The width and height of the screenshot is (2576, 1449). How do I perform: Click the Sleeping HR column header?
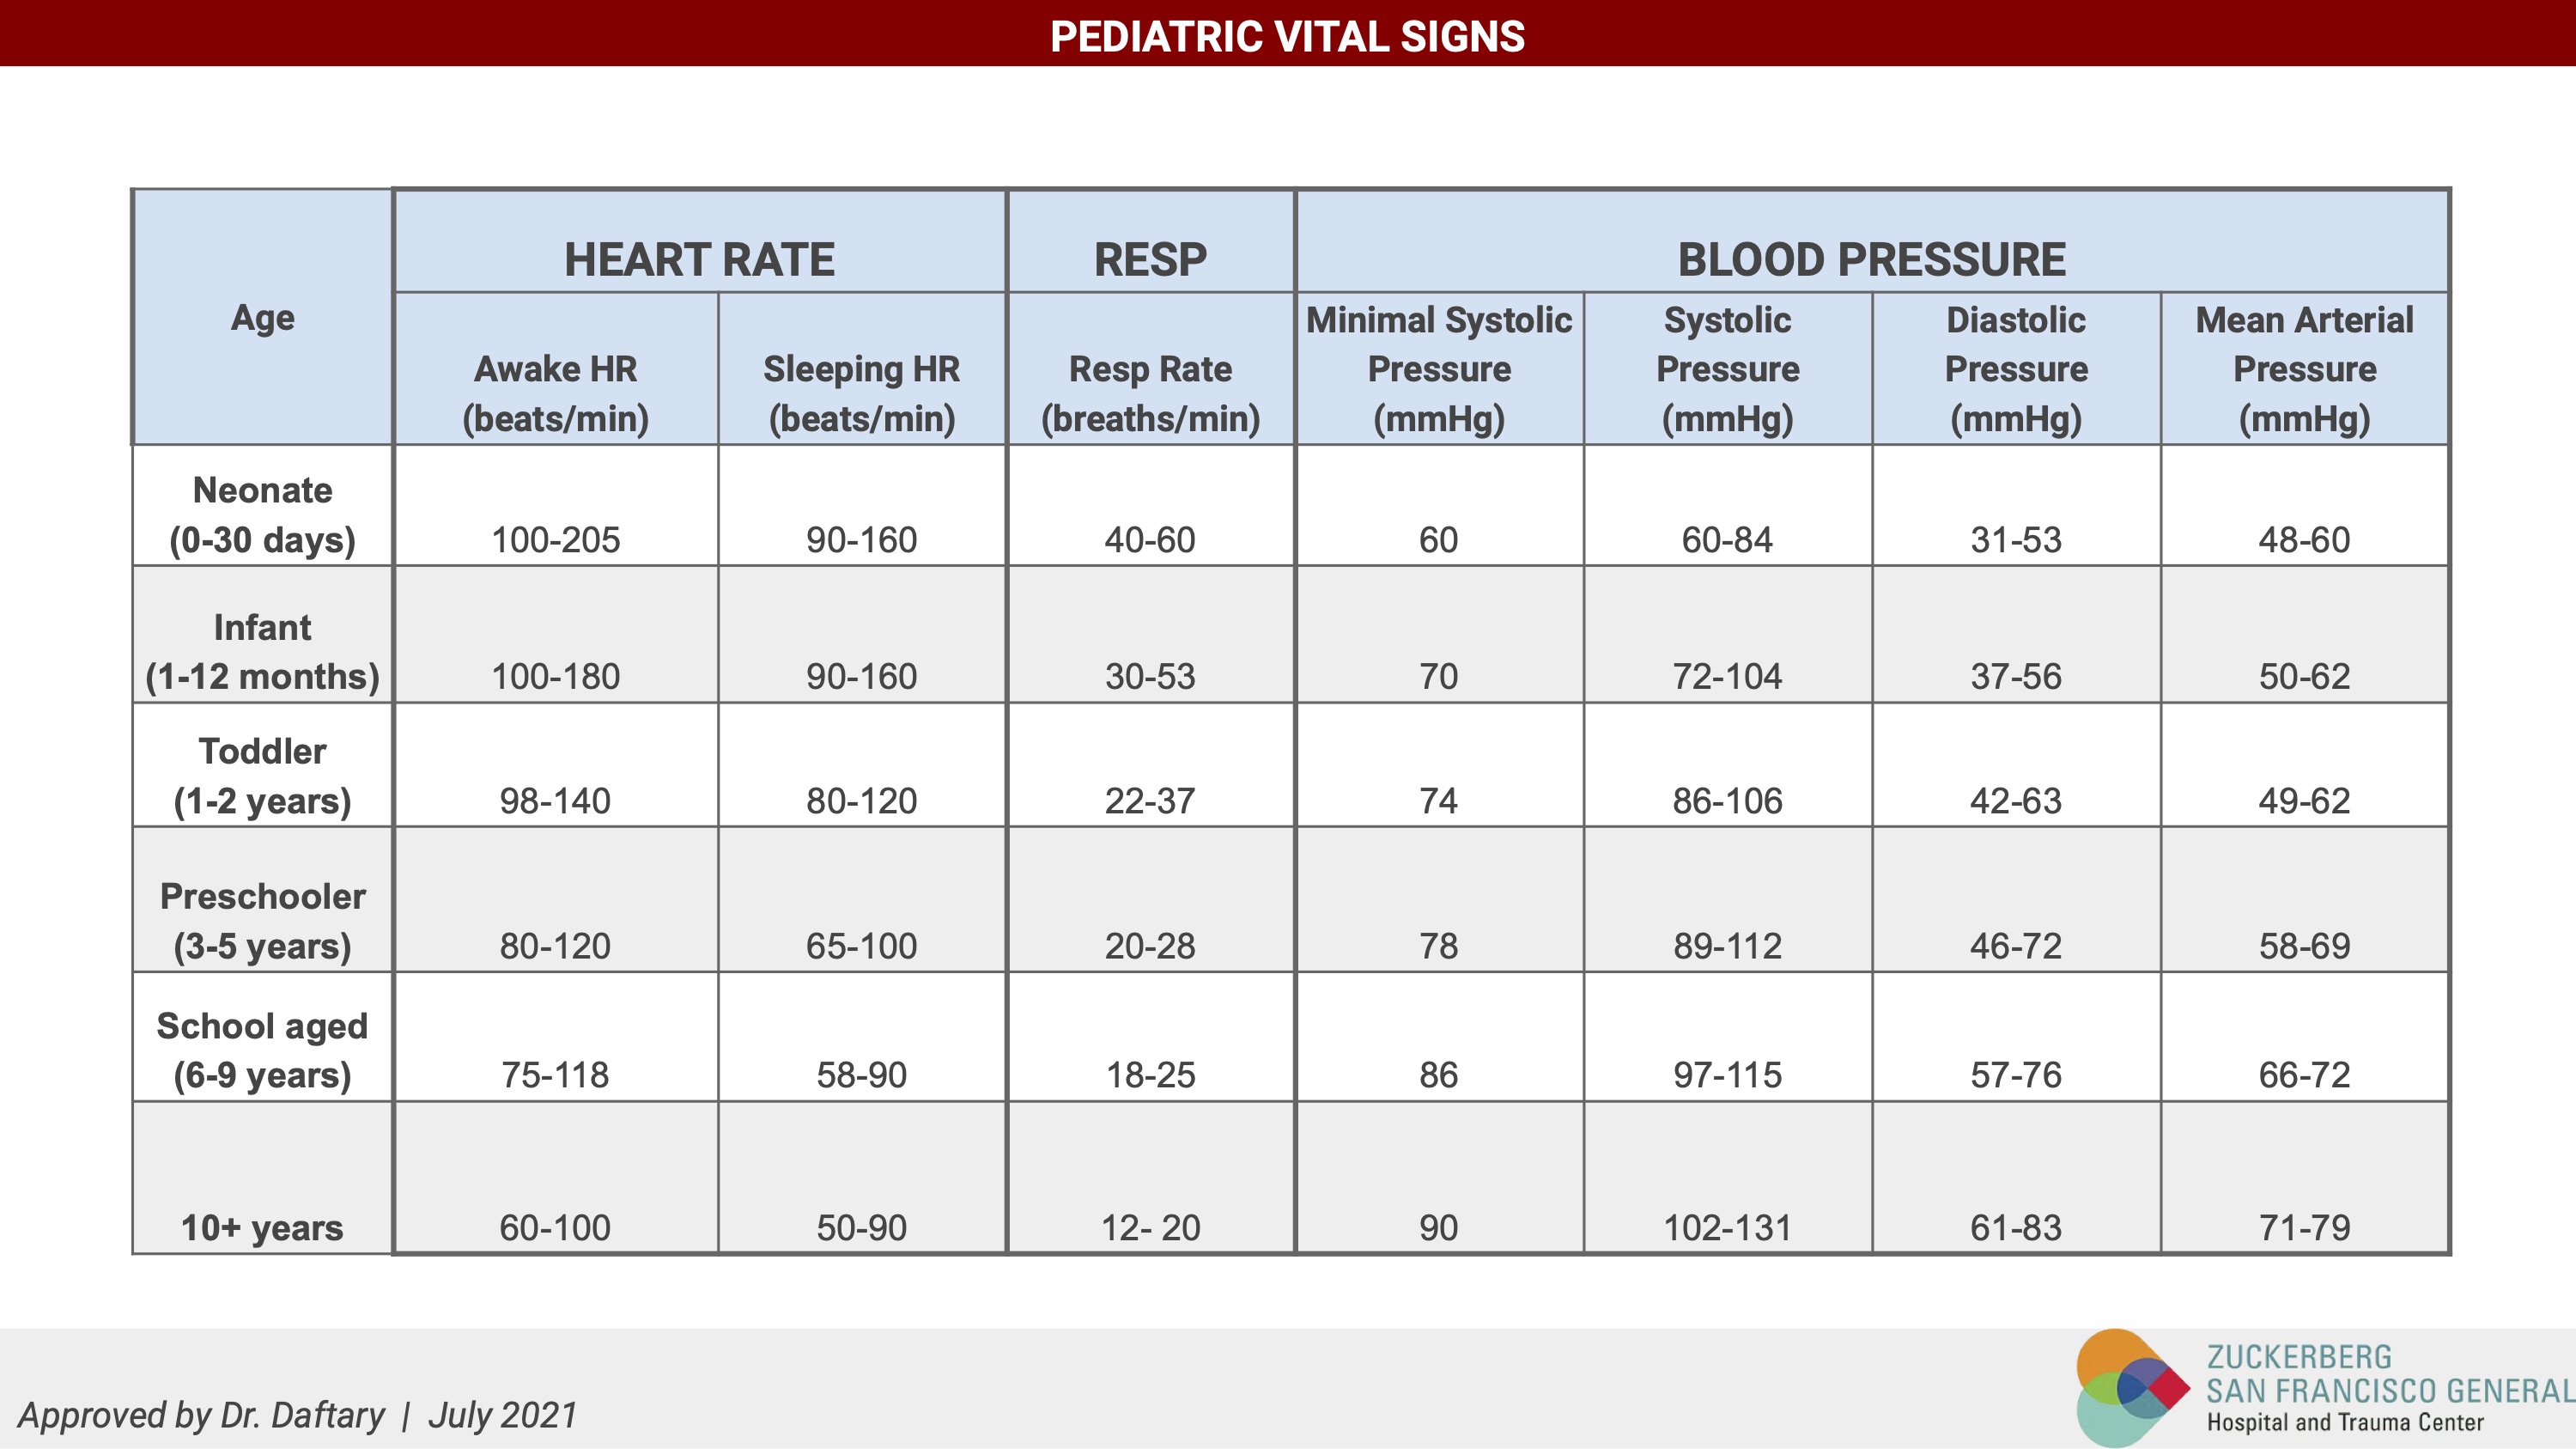coord(861,393)
